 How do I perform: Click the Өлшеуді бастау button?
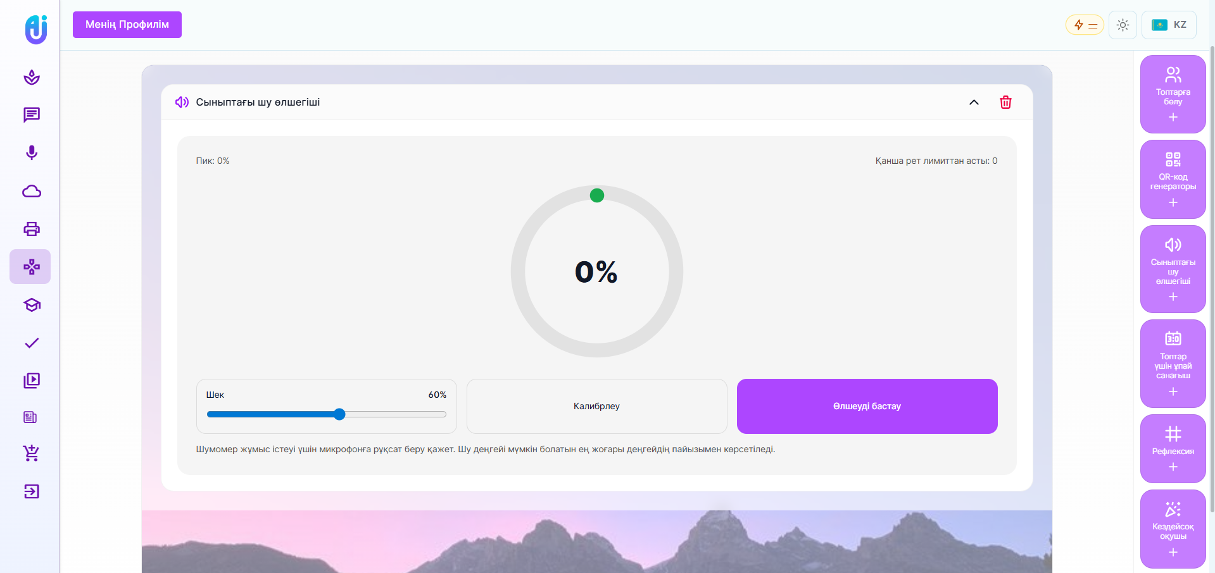pos(867,406)
